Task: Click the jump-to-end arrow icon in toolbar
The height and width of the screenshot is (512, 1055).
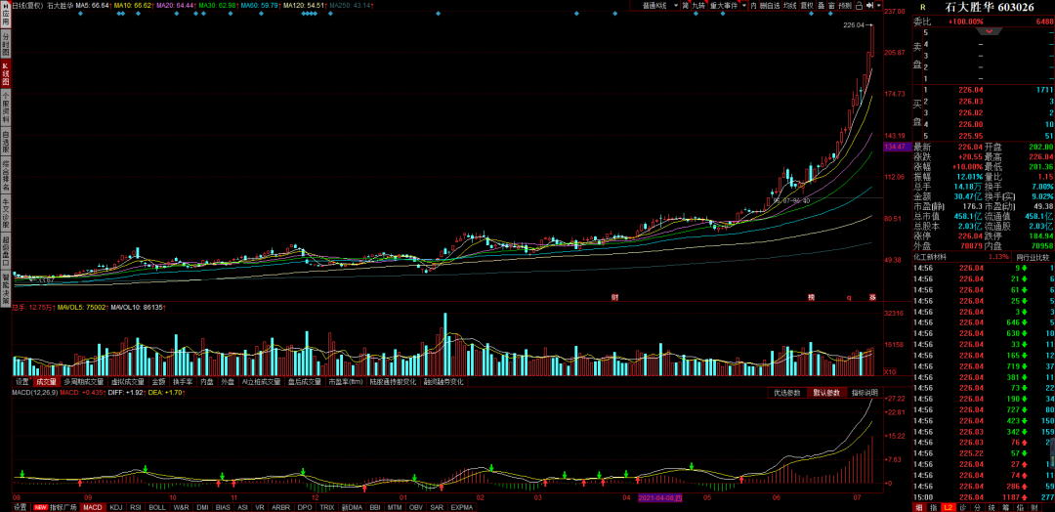Action: tap(870, 6)
